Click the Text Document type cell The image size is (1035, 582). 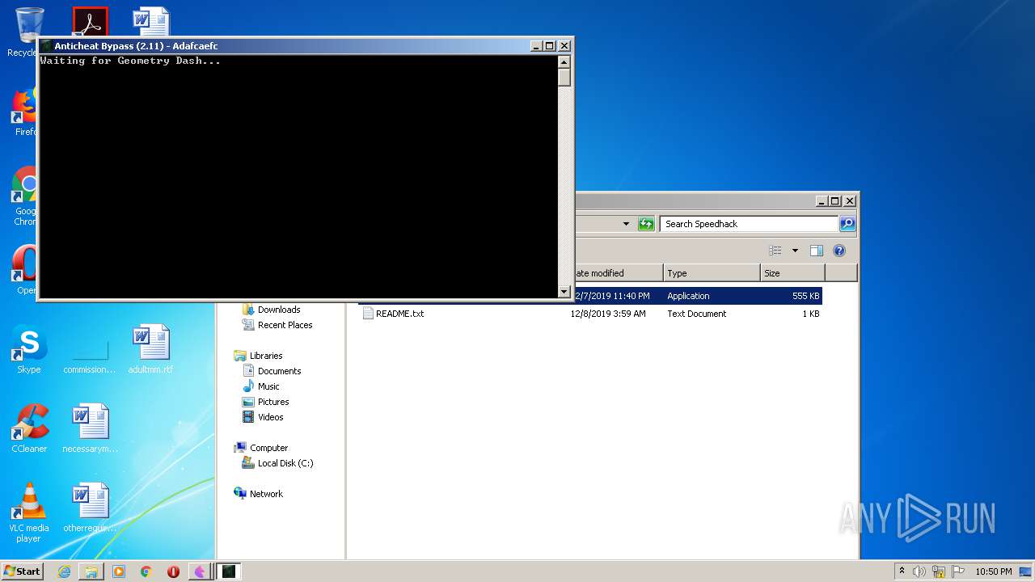coord(697,314)
